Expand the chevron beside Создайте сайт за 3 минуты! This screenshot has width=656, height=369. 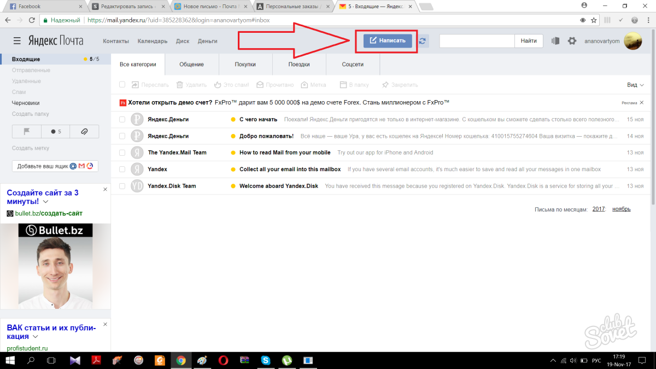point(45,202)
